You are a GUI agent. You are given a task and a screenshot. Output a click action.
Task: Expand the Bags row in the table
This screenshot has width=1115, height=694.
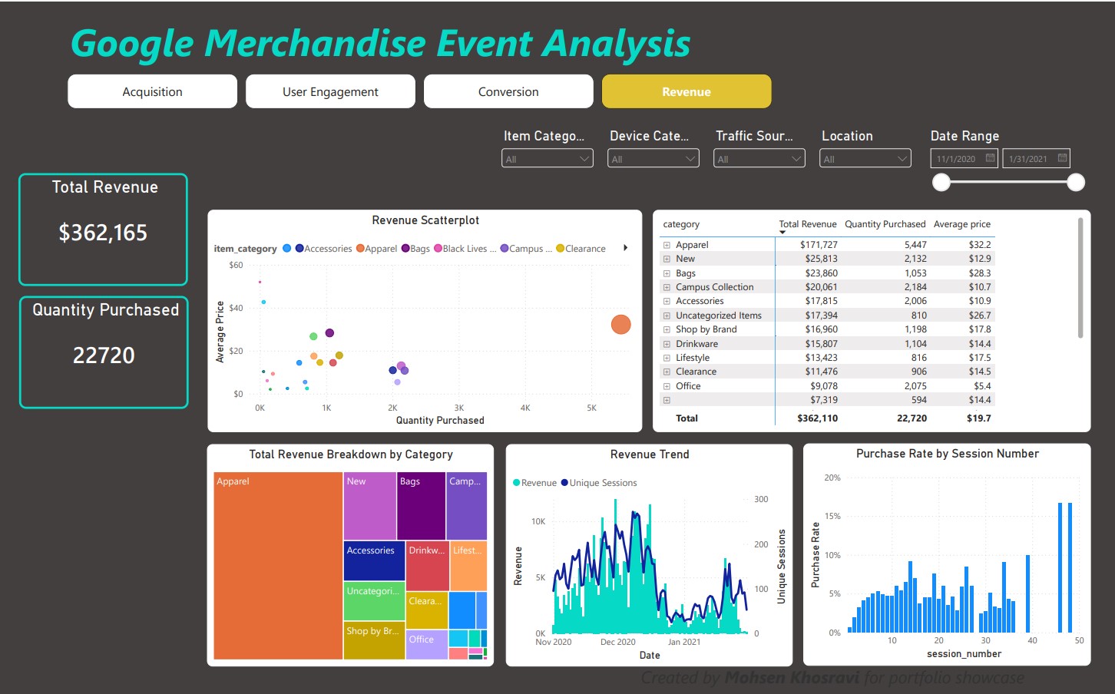click(x=667, y=273)
